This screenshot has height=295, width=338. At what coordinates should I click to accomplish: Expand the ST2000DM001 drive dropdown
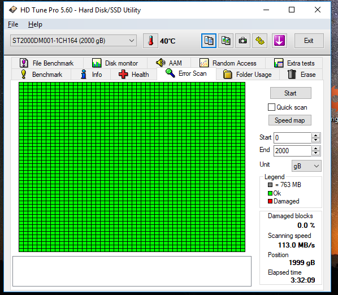point(73,41)
